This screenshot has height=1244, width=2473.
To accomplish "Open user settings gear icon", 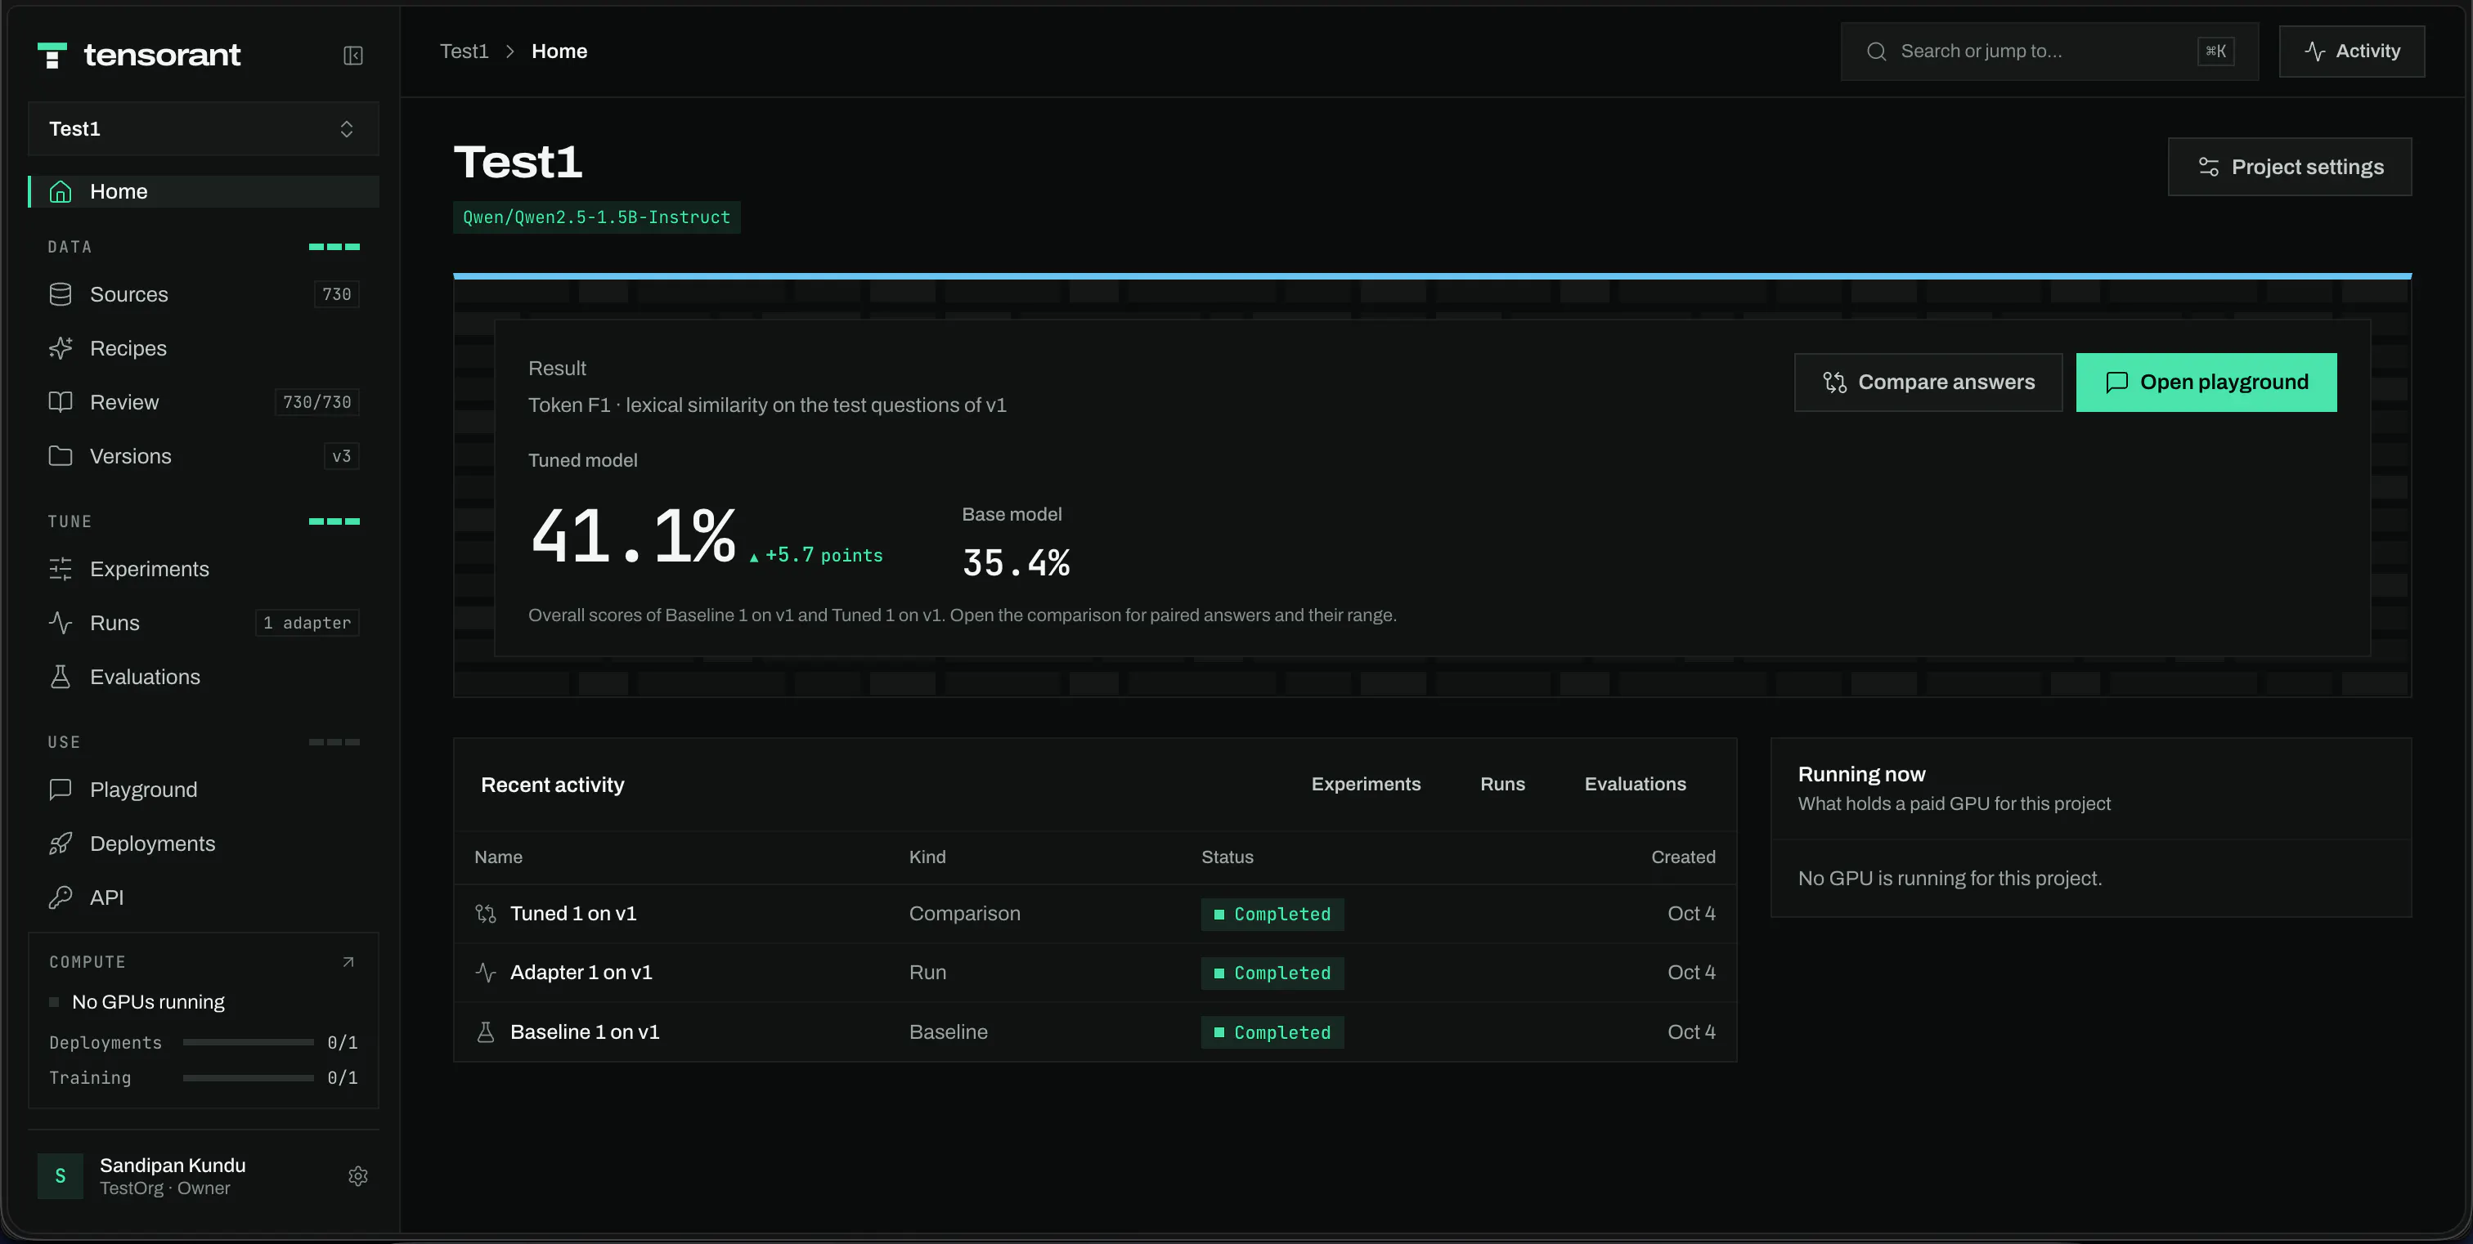I will 358,1176.
